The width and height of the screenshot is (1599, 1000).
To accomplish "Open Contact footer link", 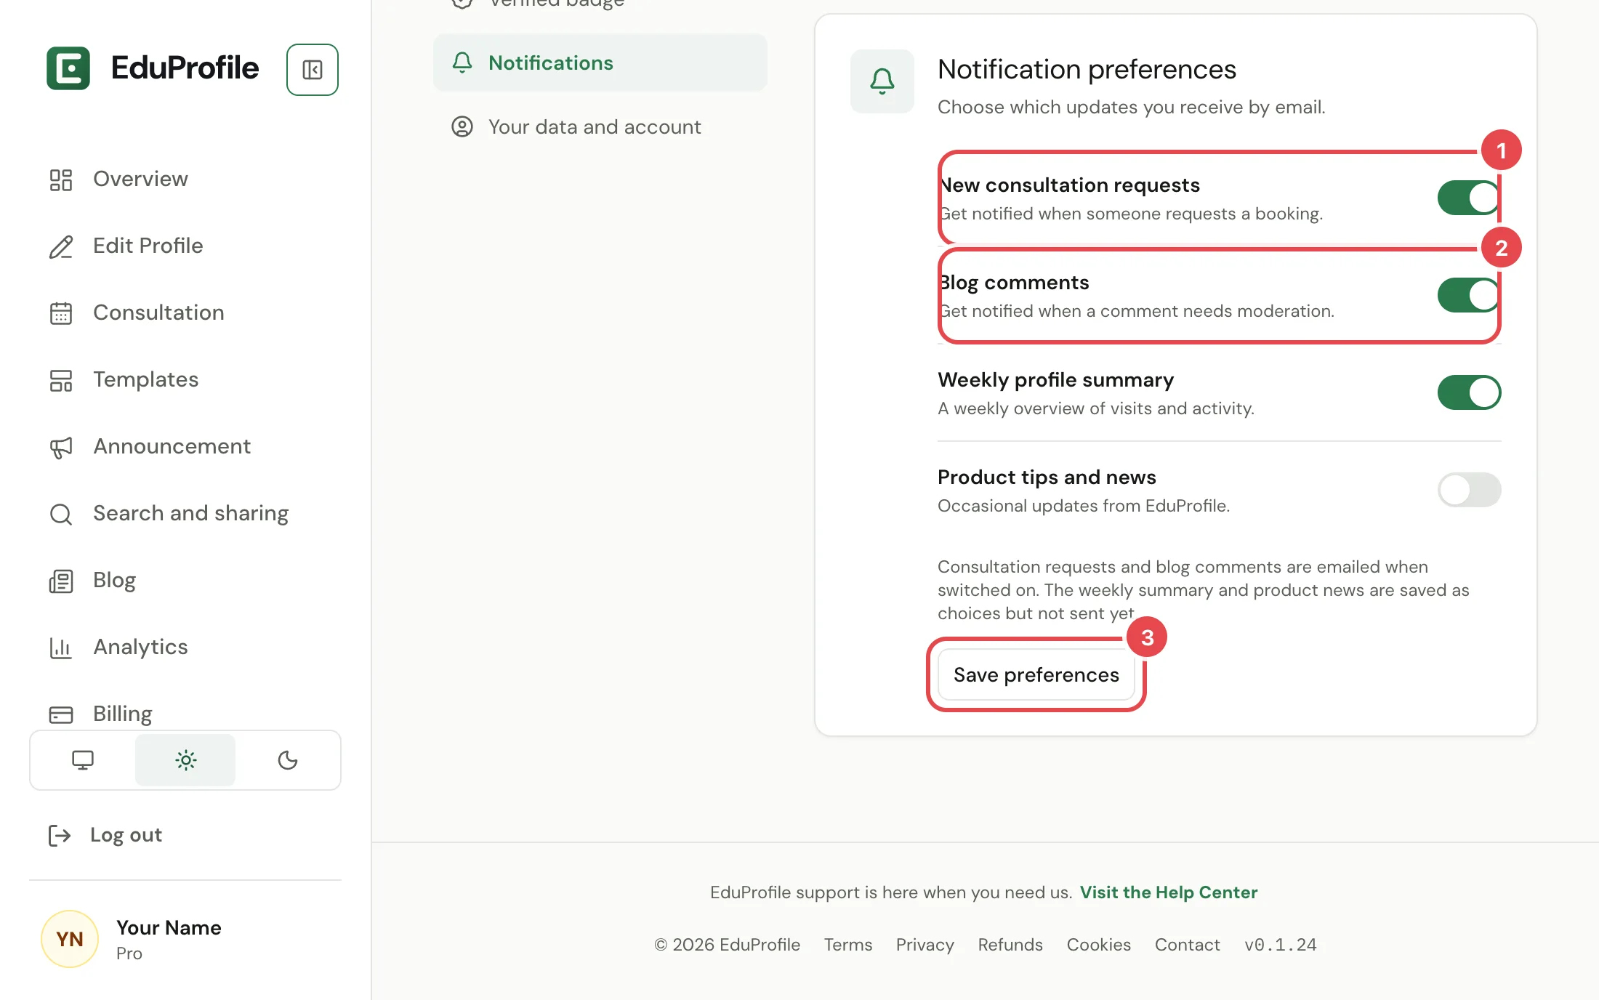I will pyautogui.click(x=1187, y=945).
